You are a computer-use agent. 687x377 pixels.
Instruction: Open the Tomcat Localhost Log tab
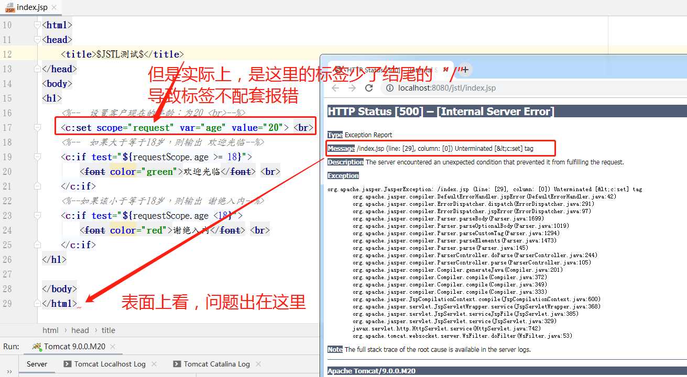coord(110,364)
